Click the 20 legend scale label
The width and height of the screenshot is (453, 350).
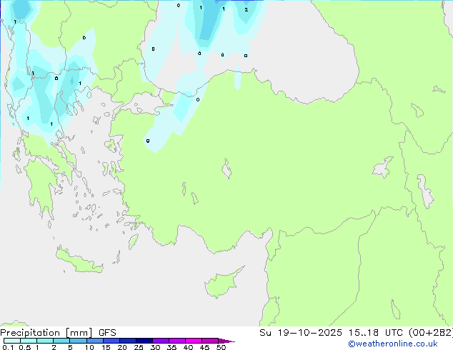(122, 347)
